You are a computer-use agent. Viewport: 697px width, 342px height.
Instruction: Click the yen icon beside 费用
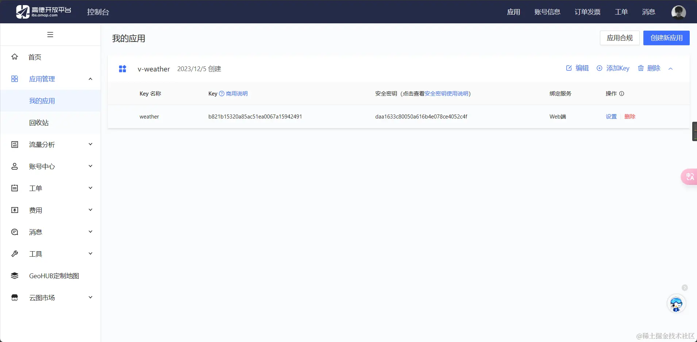(15, 210)
